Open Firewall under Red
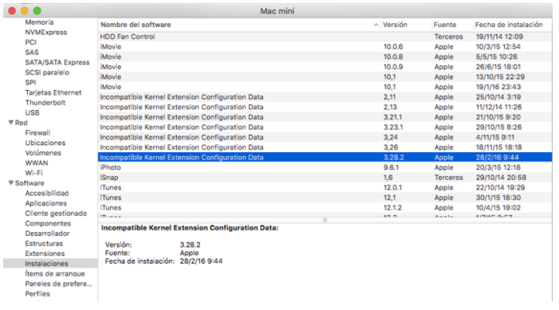 [37, 133]
